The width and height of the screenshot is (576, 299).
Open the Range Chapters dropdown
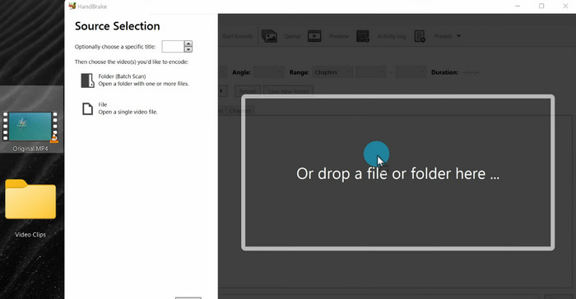332,72
